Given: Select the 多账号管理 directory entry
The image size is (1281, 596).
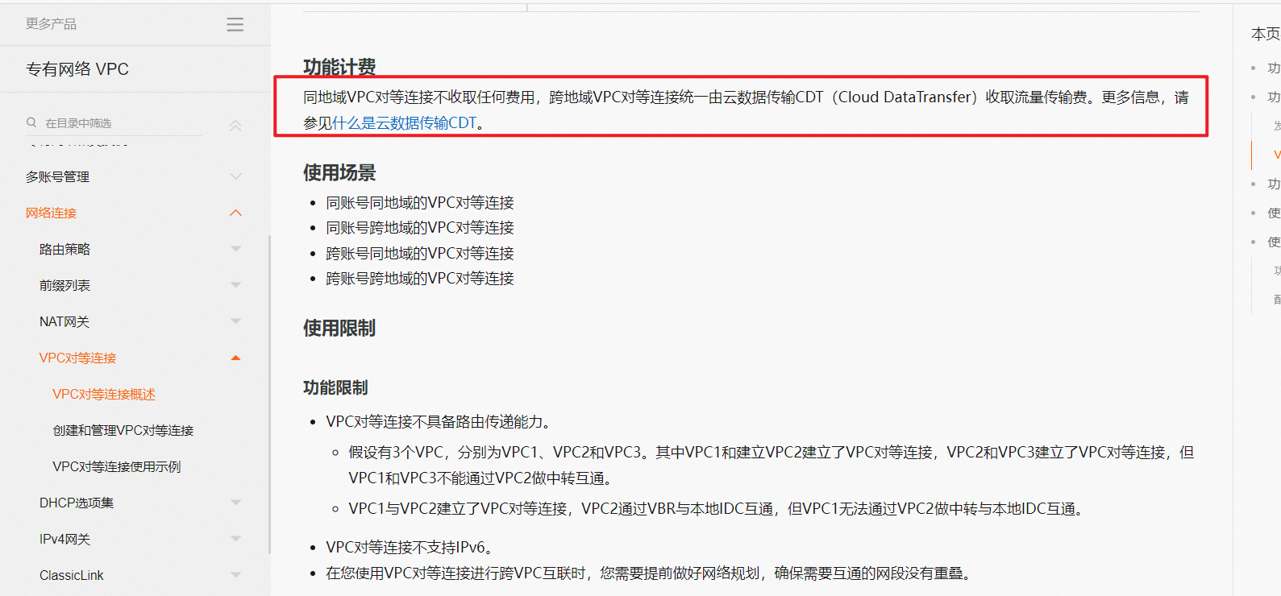Looking at the screenshot, I should pyautogui.click(x=57, y=176).
